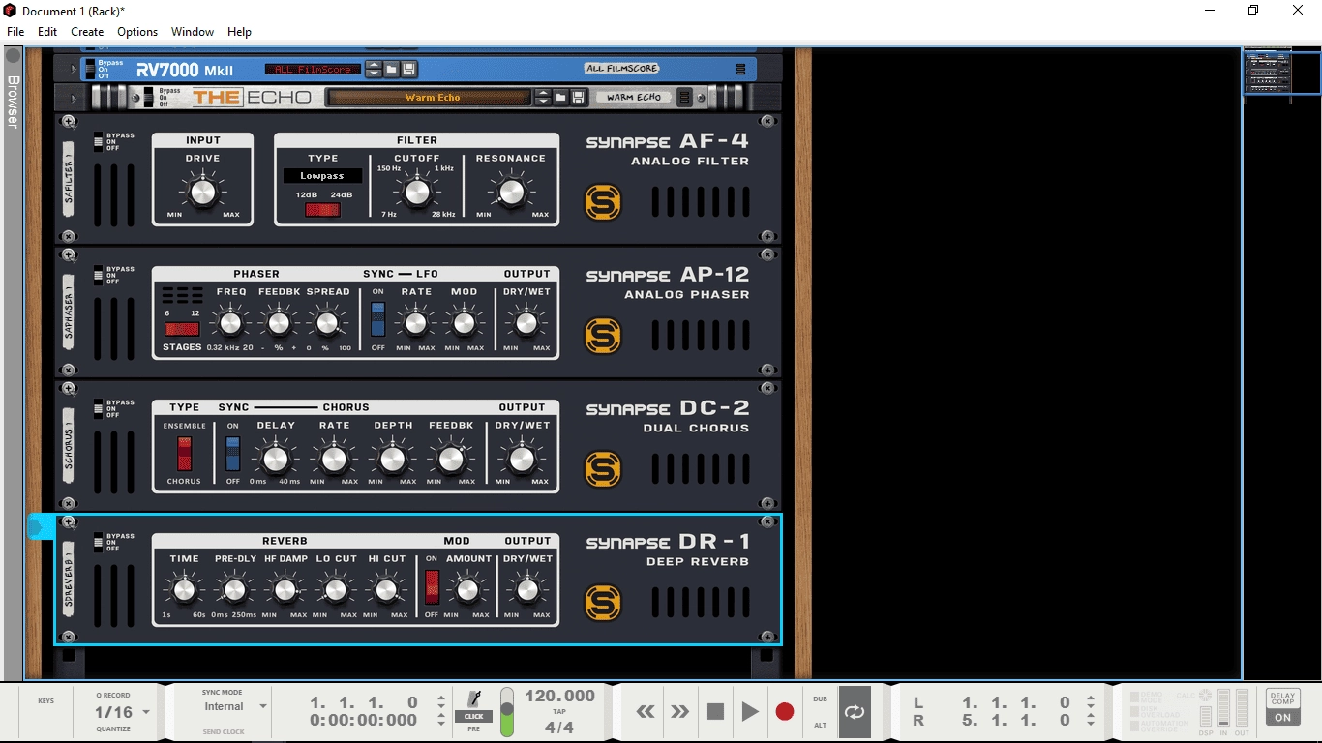Click the 4/4 time signature field
This screenshot has height=743, width=1322.
(x=559, y=728)
